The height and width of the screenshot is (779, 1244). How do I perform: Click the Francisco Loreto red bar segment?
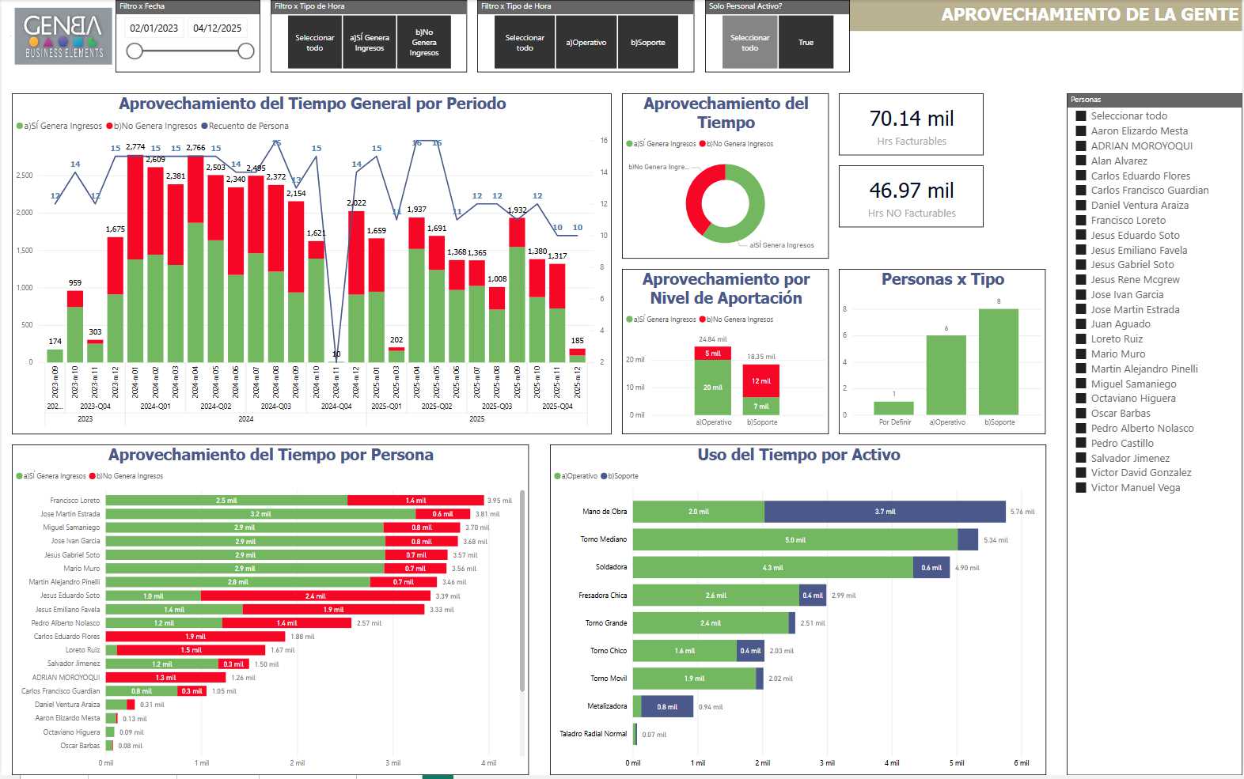coord(415,501)
